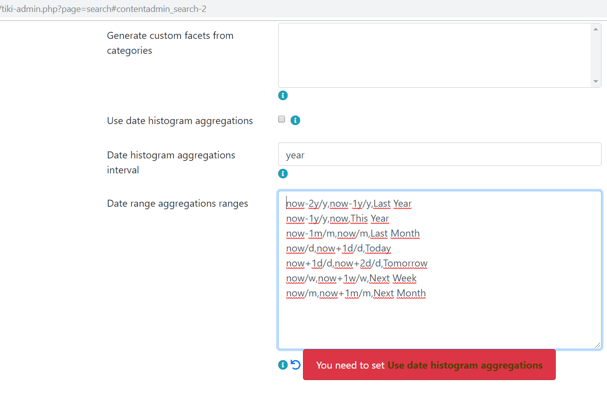Click the 'Last Year' range line
Screen dimensions: 607x394
click(x=349, y=203)
